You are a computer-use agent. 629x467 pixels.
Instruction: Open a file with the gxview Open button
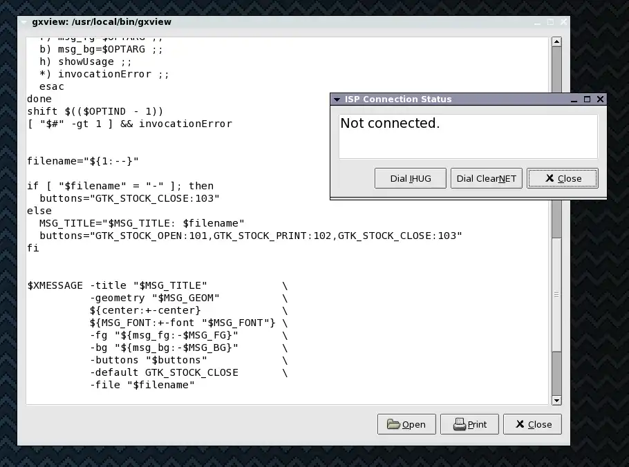coord(406,424)
